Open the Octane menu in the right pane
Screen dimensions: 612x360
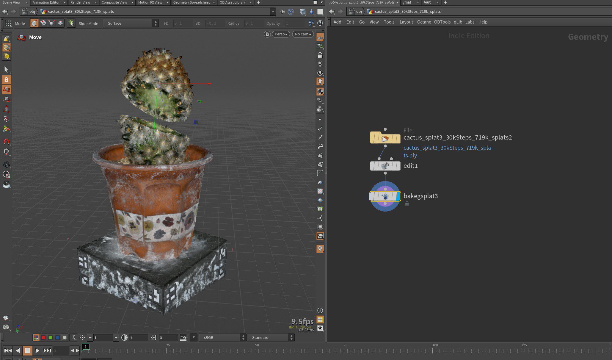click(x=424, y=22)
